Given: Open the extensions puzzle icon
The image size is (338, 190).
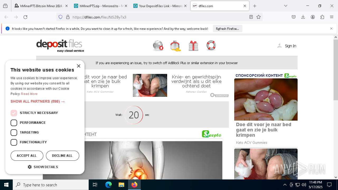Looking at the screenshot, I should click(x=322, y=17).
